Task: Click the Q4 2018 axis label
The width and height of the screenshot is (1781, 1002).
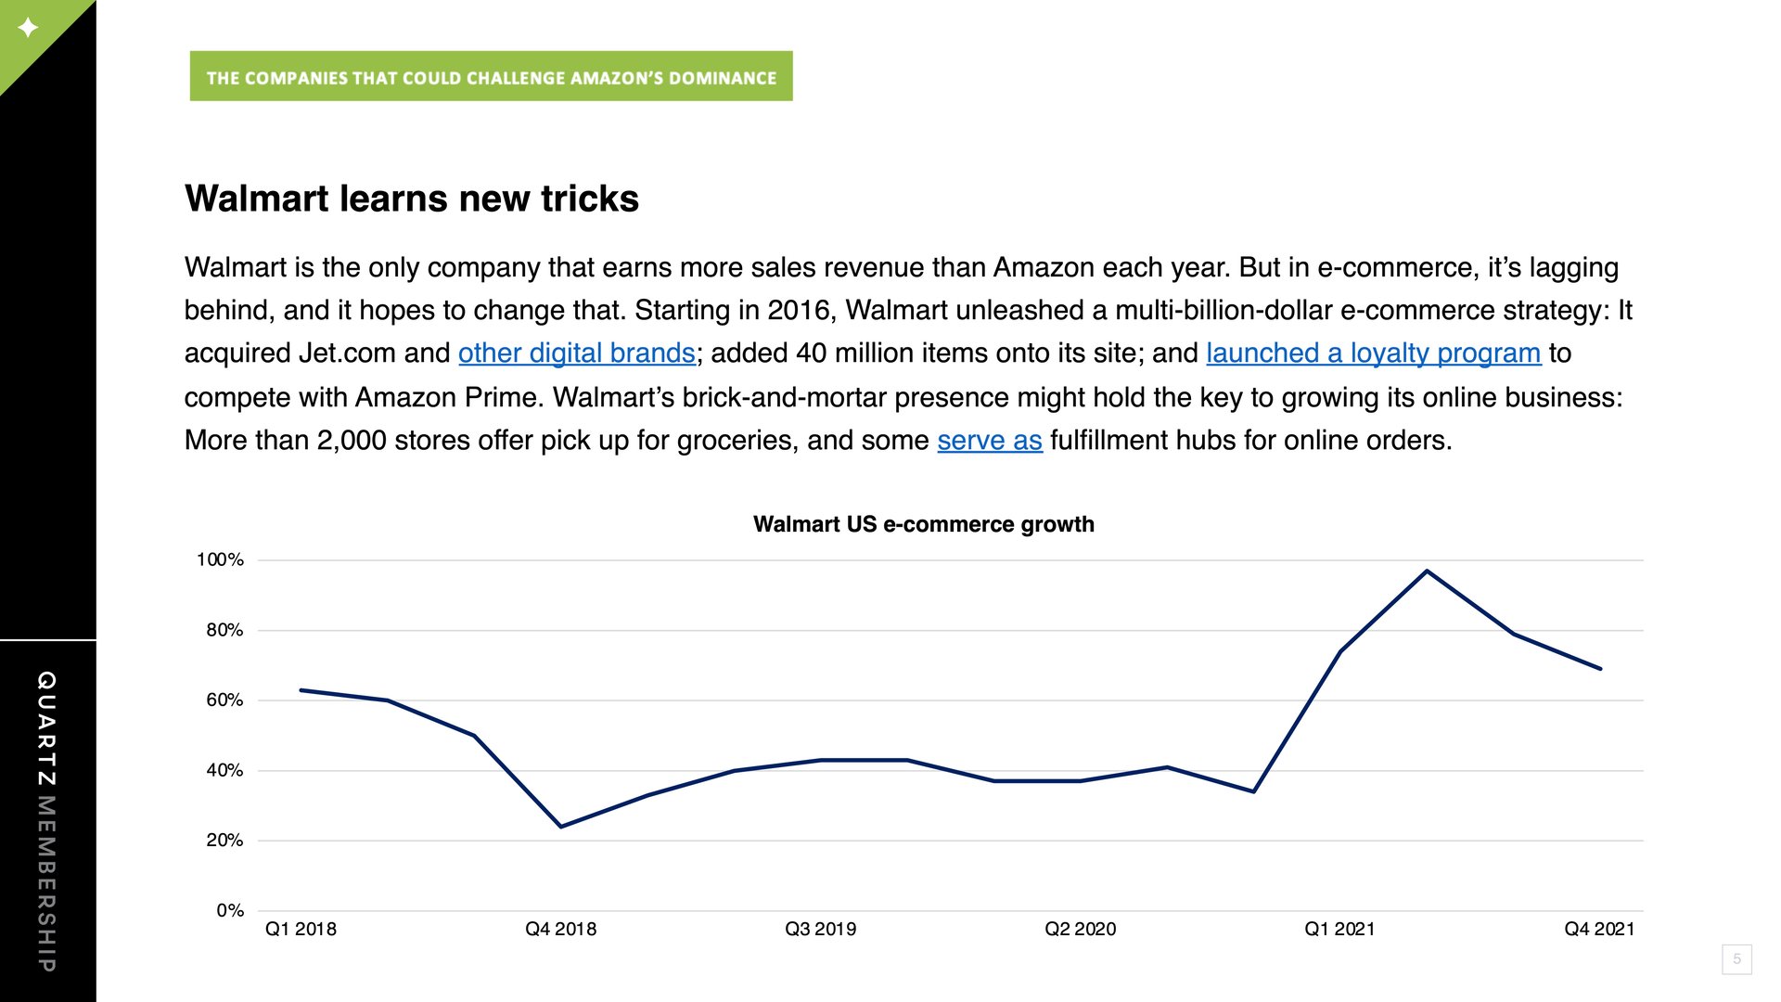Action: pos(560,929)
